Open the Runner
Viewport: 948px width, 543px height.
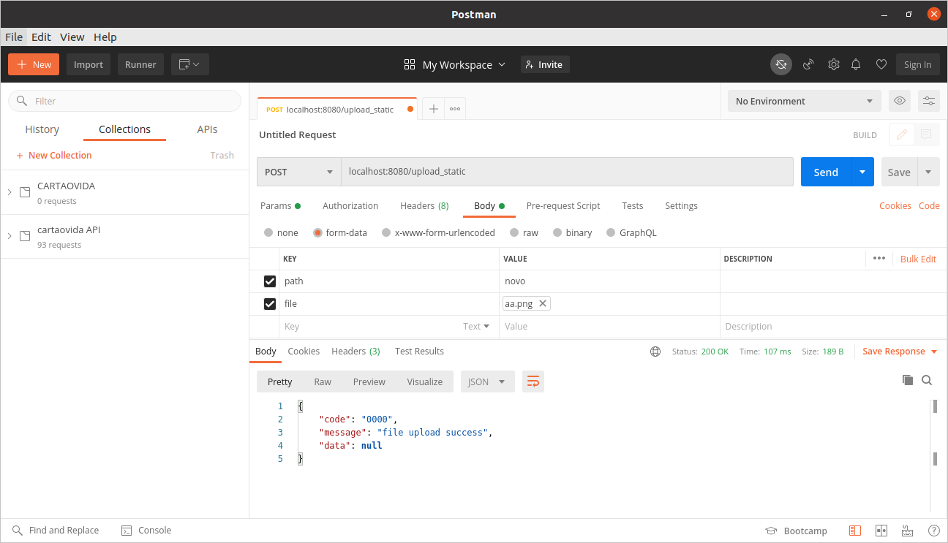(x=140, y=64)
